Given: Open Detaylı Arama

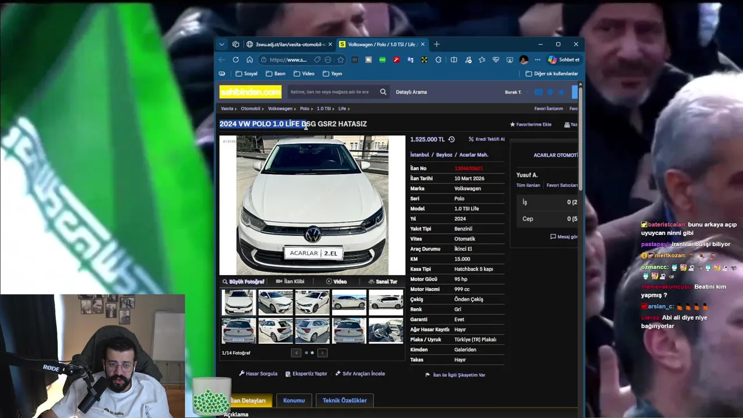Looking at the screenshot, I should [x=412, y=92].
